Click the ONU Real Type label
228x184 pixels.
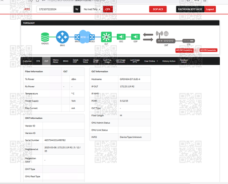(32, 176)
